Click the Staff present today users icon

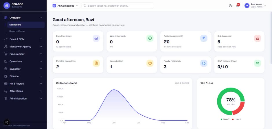tap(258, 63)
